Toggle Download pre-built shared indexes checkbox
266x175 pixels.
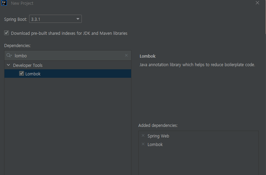tap(7, 33)
